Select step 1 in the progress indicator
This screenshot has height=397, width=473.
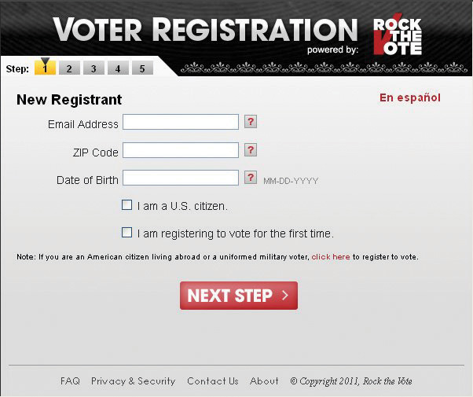click(x=46, y=68)
